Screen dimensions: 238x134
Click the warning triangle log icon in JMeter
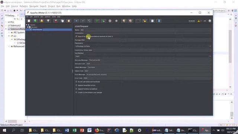[x=199, y=21]
